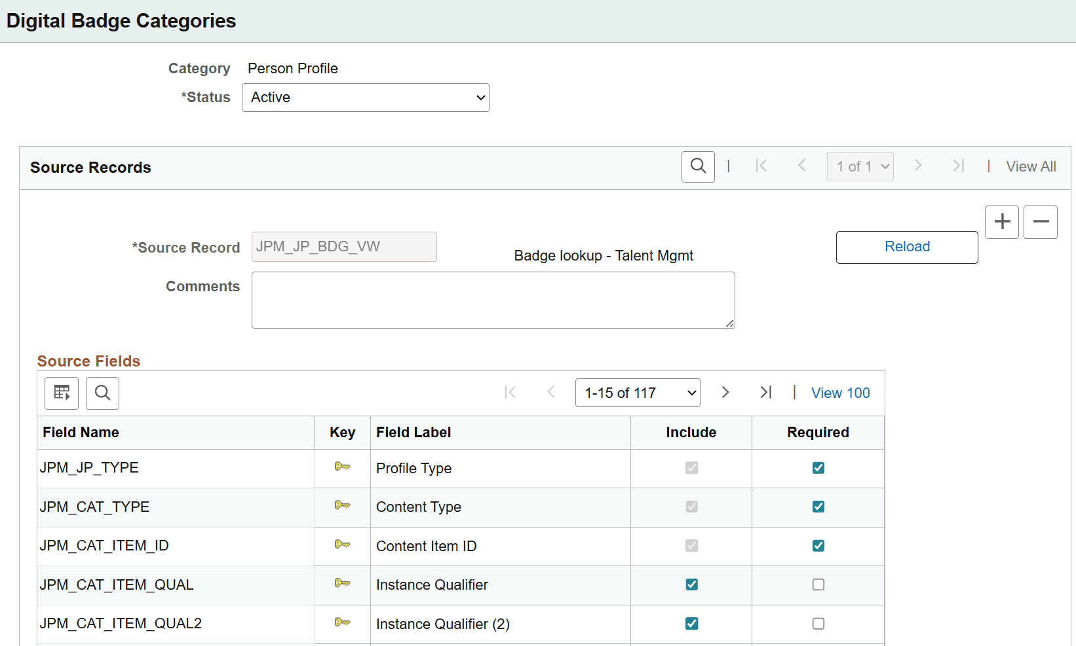Toggle Include checkbox for Profile Type
The height and width of the screenshot is (646, 1076).
tap(691, 468)
